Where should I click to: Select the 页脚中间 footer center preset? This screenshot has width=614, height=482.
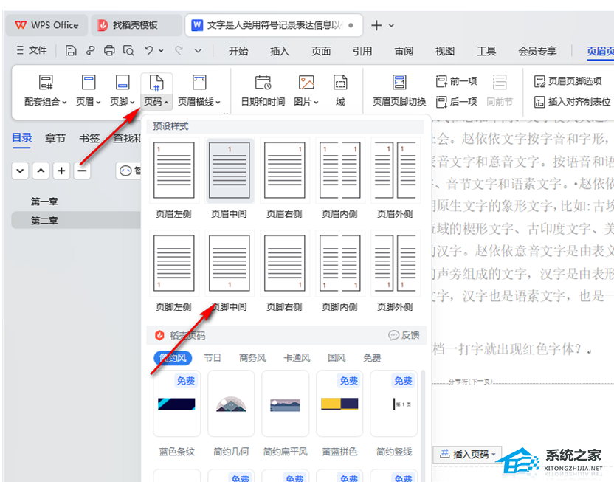[x=229, y=265]
